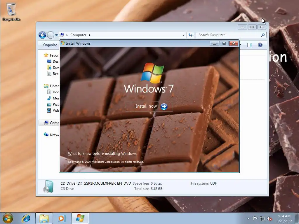Select the Downloads folder icon in navigation pane
This screenshot has height=224, width=299.
point(49,67)
